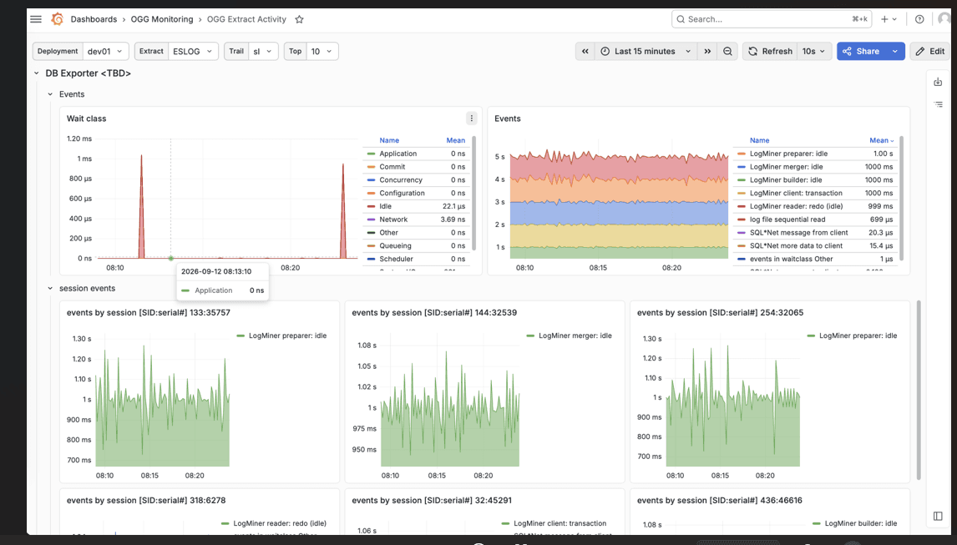The width and height of the screenshot is (957, 545).
Task: Go to OGG Monitoring breadcrumb
Action: click(x=162, y=19)
